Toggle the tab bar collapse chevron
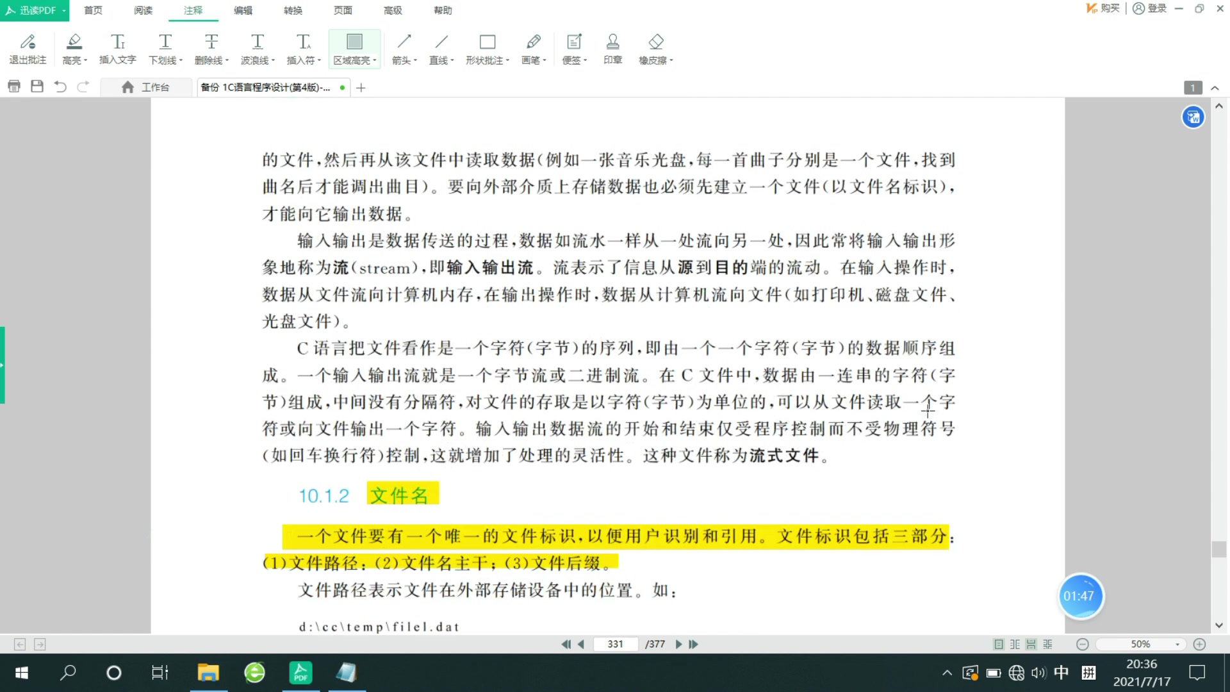 click(1215, 87)
